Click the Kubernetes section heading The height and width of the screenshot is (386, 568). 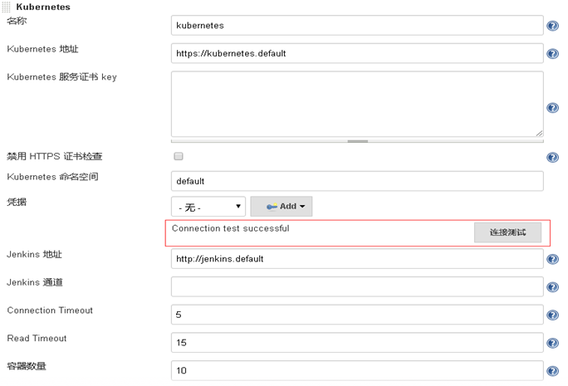pyautogui.click(x=43, y=7)
